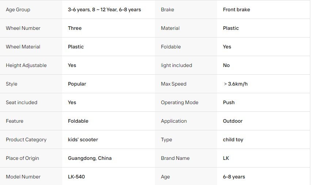Select the 'Popular' style value

(x=77, y=84)
